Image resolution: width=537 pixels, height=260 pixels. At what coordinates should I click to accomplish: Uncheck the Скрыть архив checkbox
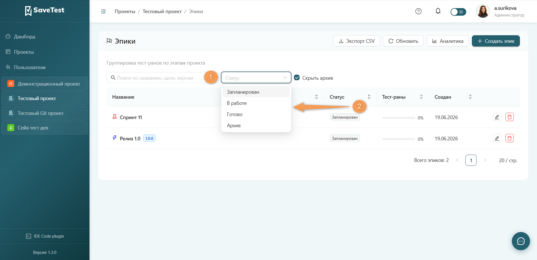click(x=297, y=78)
